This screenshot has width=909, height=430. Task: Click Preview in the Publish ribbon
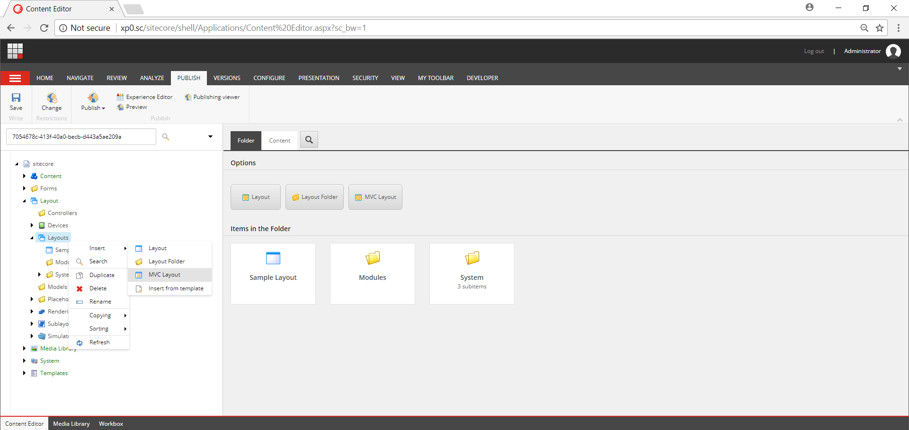click(132, 107)
